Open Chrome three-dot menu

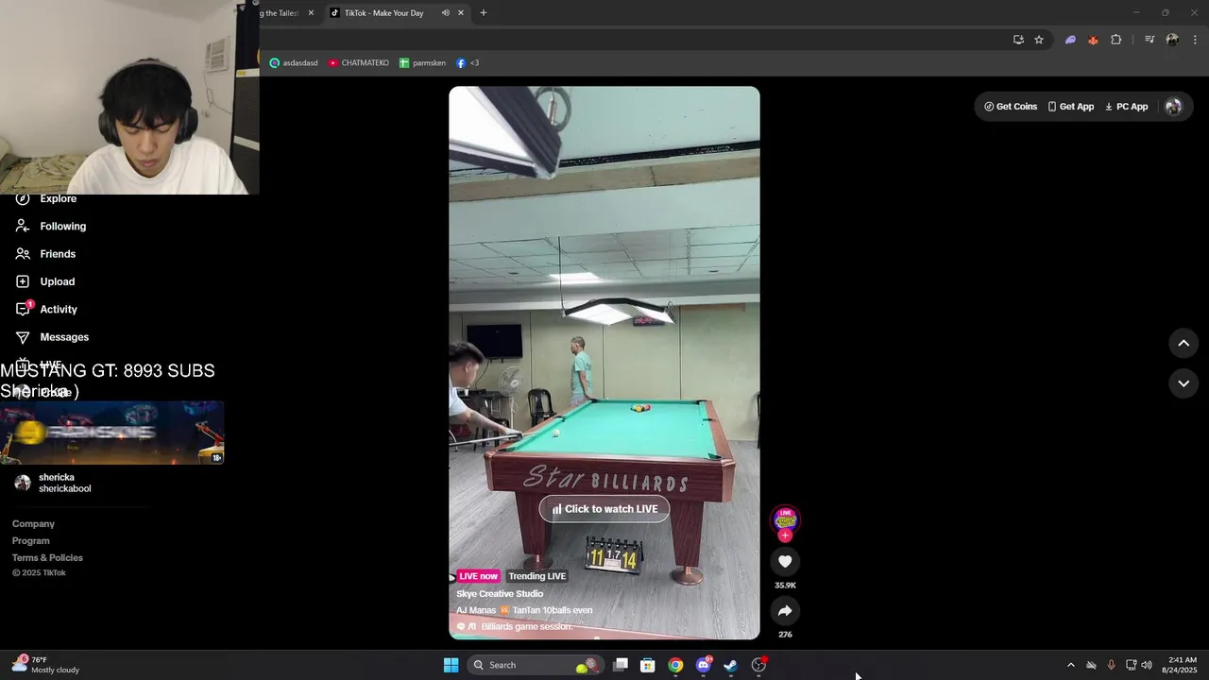(x=1195, y=40)
